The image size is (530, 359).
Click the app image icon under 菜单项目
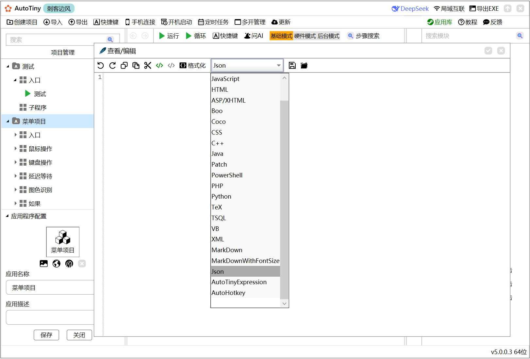[x=44, y=264]
